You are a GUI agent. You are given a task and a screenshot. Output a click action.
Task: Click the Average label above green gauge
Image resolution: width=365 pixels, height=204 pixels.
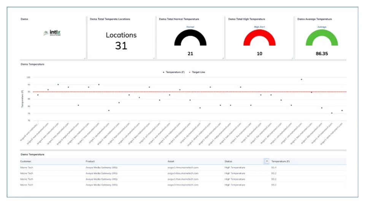[322, 27]
